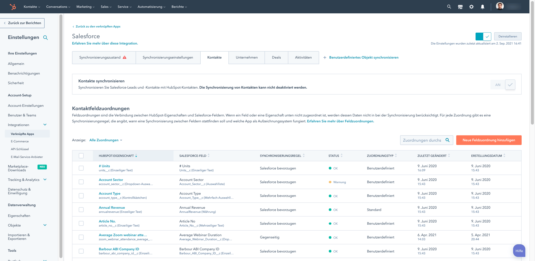
Task: Collapse the Integrationen sidebar section
Action: [45, 125]
